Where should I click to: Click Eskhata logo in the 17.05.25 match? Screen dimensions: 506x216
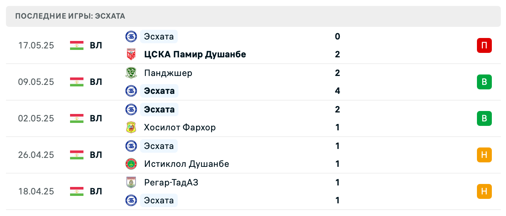[131, 36]
